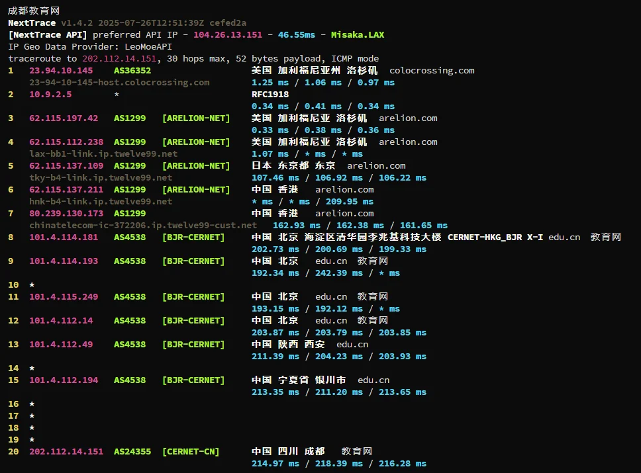The height and width of the screenshot is (473, 641).
Task: Click the 成都教育网 title text
Action: (34, 11)
